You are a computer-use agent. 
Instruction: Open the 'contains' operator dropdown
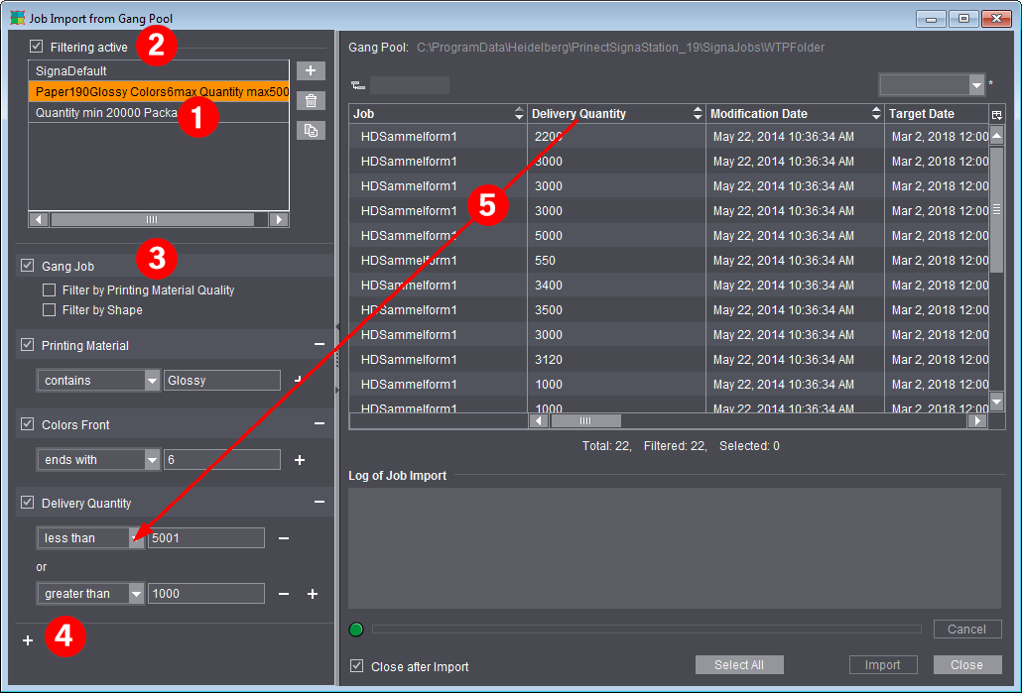[152, 381]
